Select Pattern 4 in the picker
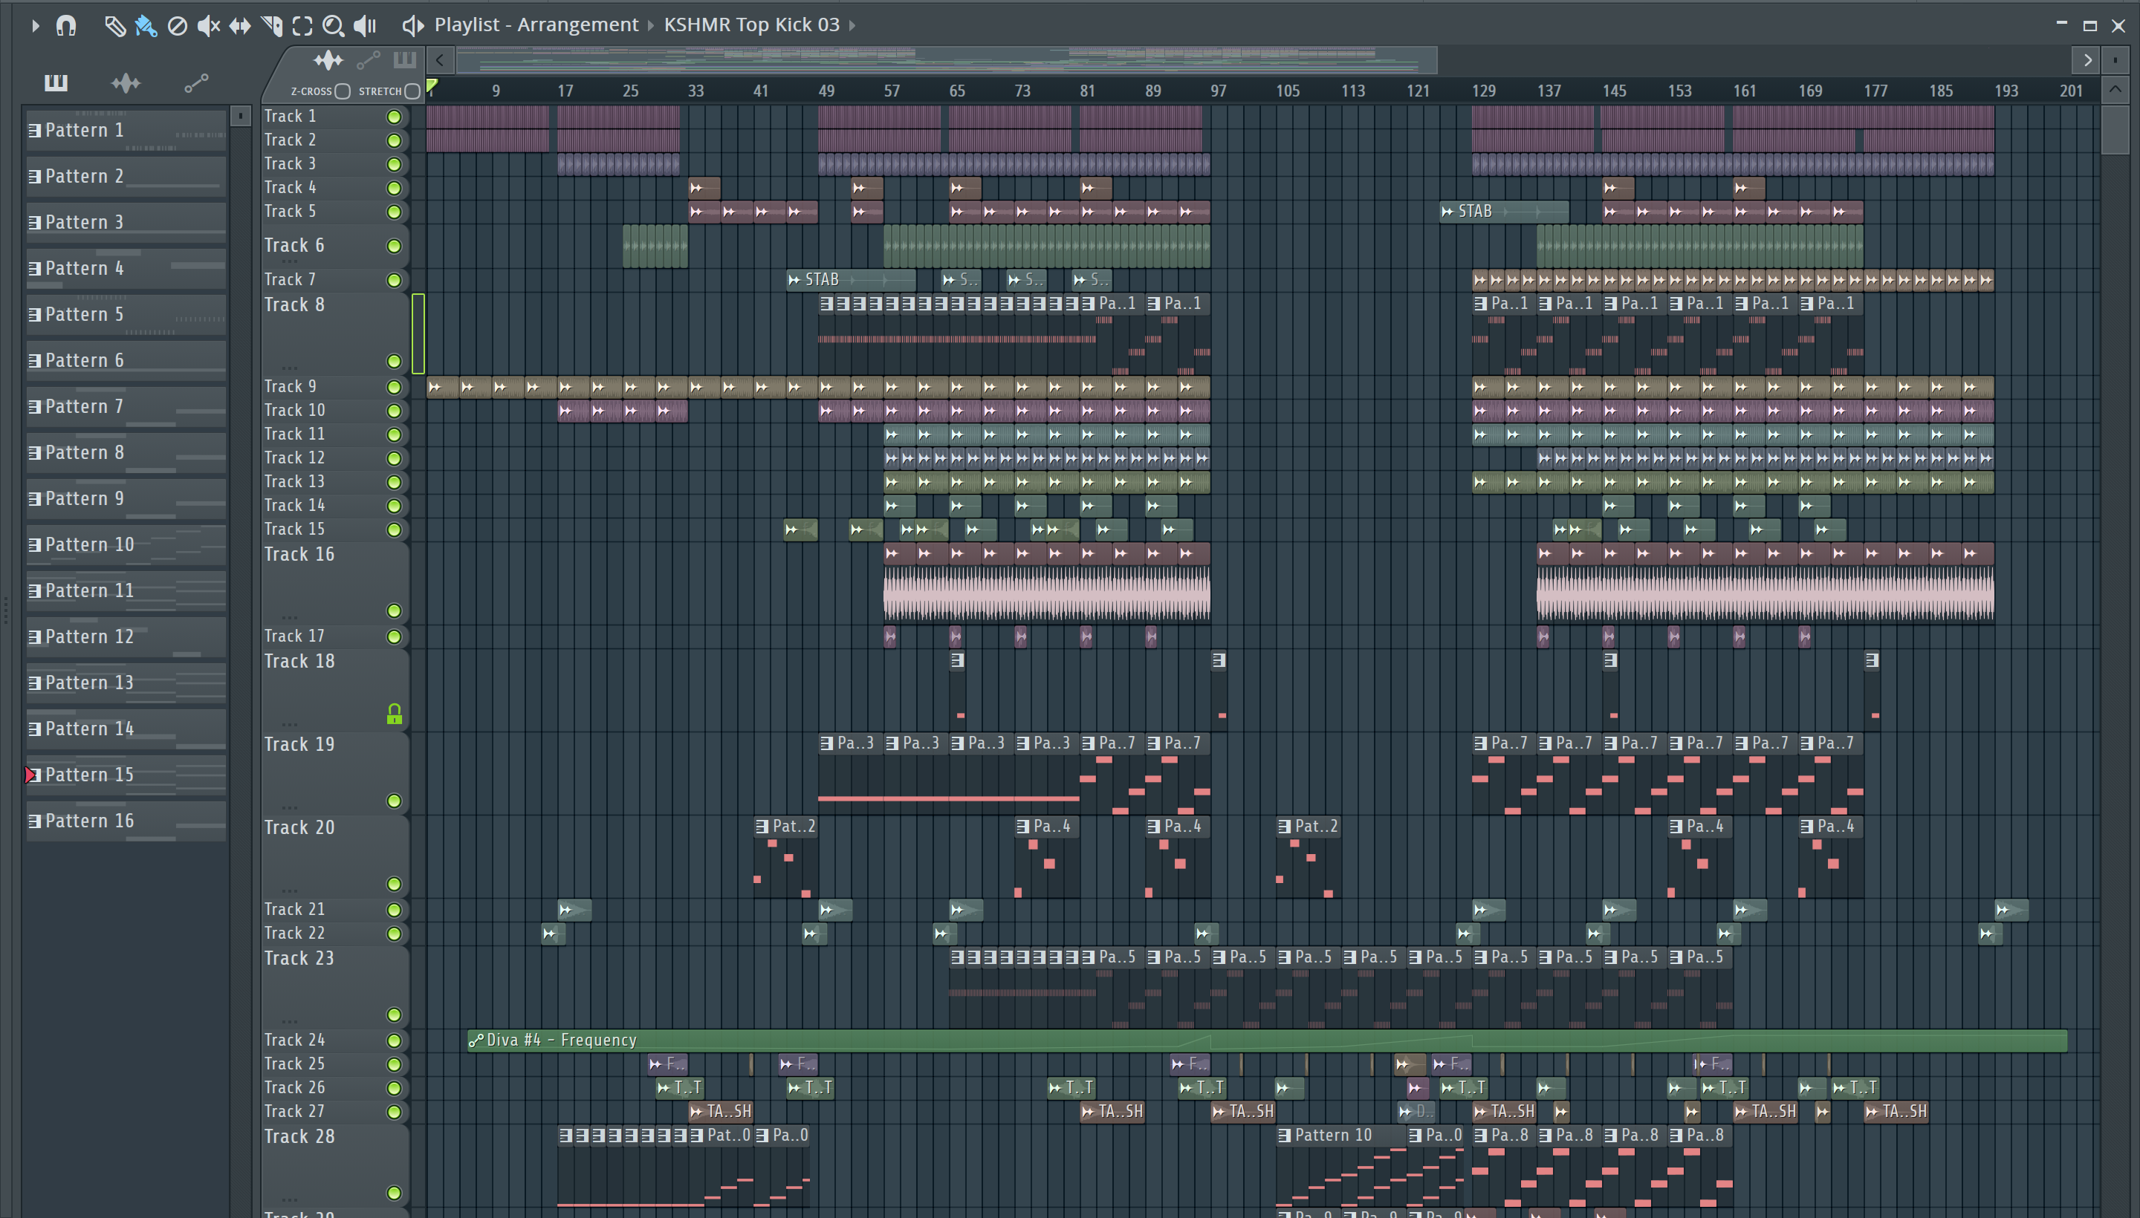Image resolution: width=2140 pixels, height=1218 pixels. click(x=126, y=267)
